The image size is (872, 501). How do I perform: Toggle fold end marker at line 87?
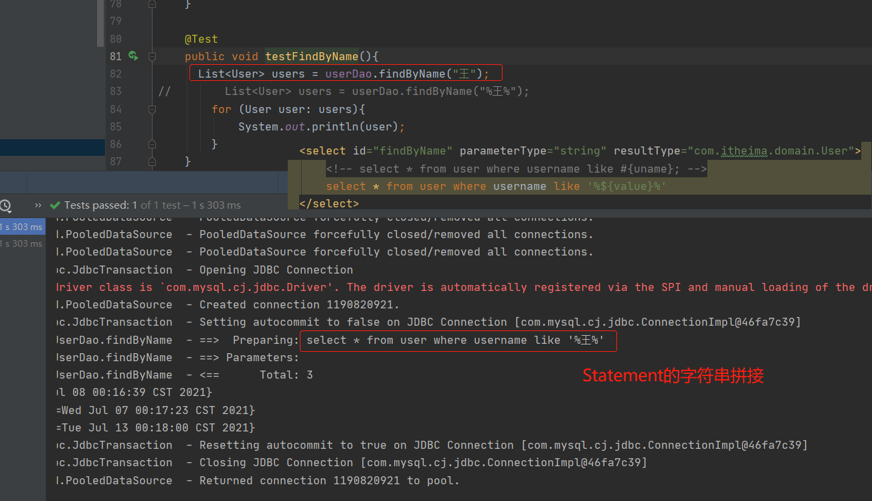point(152,161)
